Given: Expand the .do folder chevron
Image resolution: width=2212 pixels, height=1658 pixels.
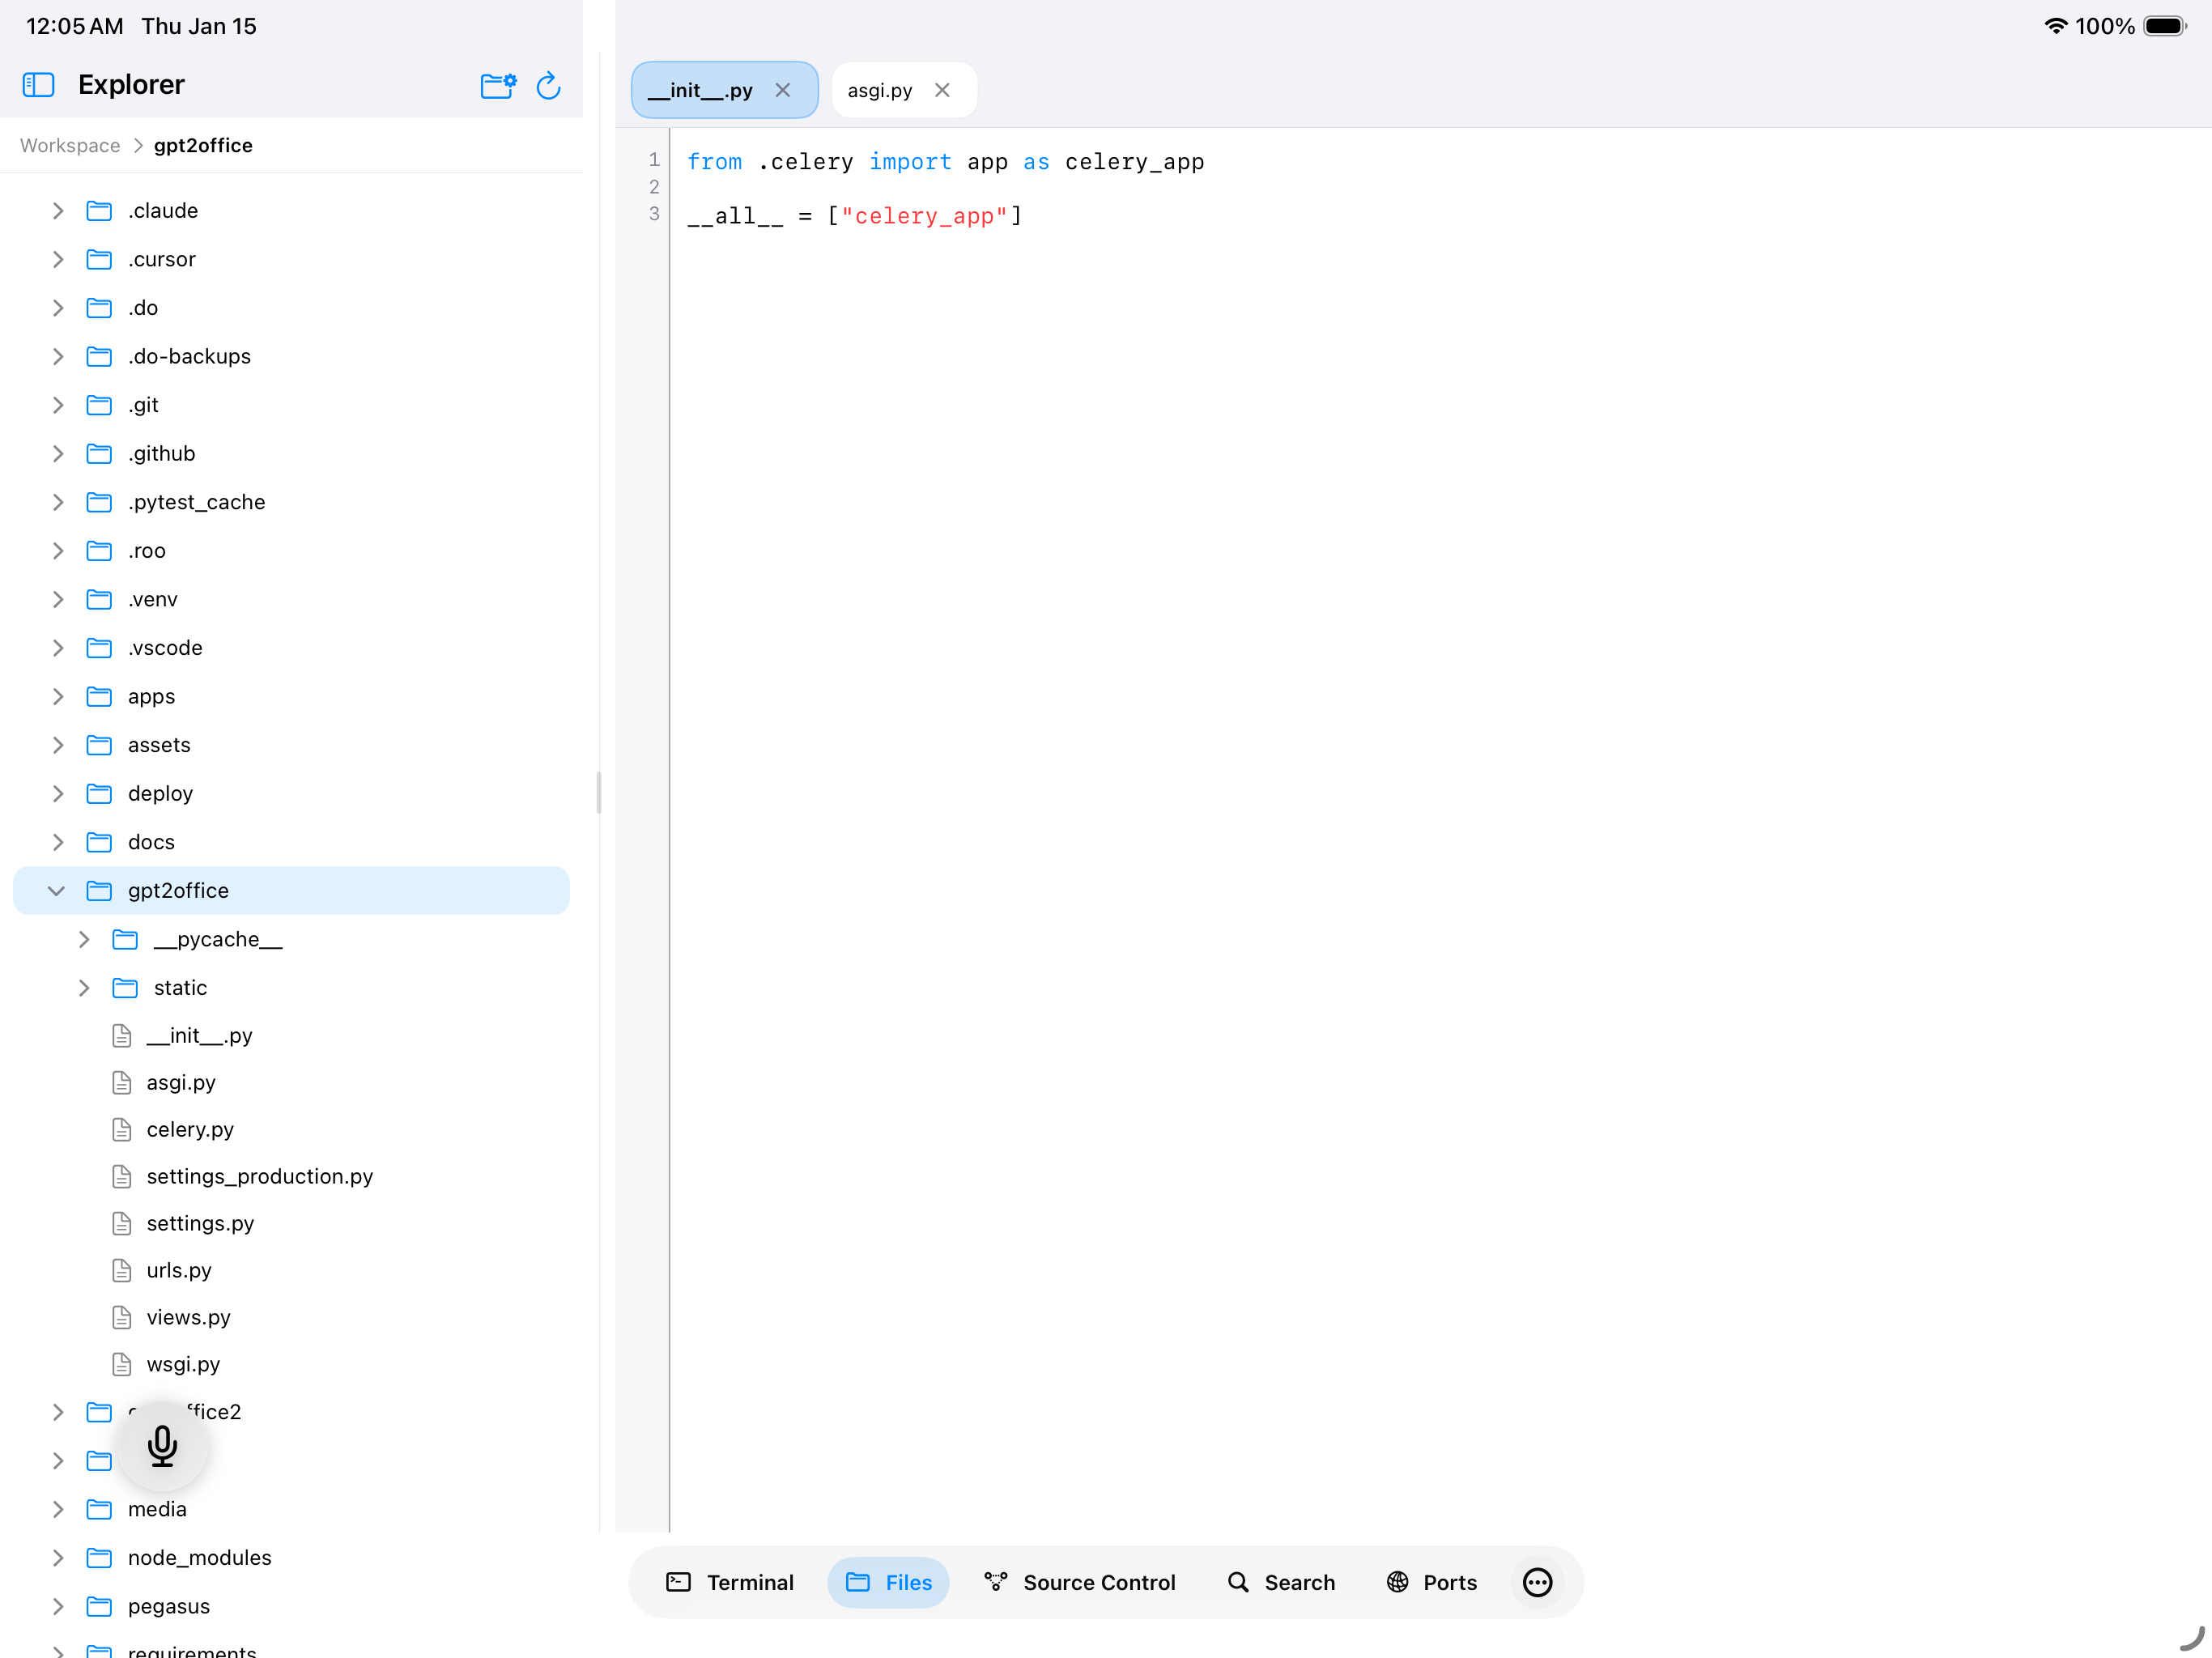Looking at the screenshot, I should (x=58, y=308).
